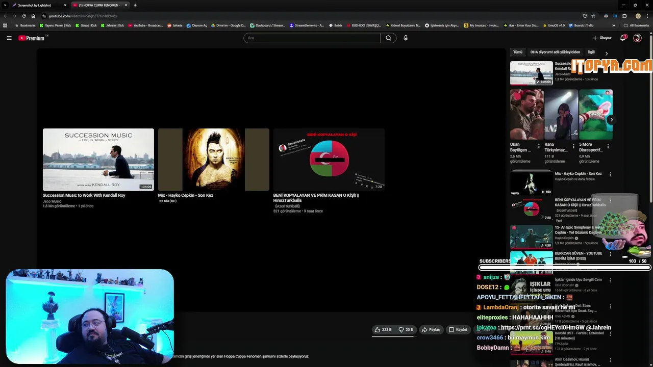Dislike the video with thumbs down
Viewport: 653px width, 367px height.
[406, 330]
